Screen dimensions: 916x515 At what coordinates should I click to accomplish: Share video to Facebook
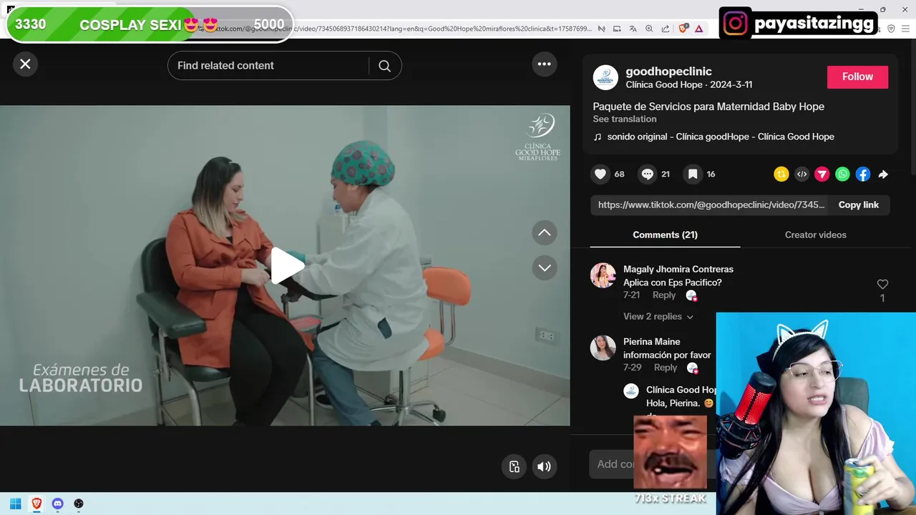point(863,174)
